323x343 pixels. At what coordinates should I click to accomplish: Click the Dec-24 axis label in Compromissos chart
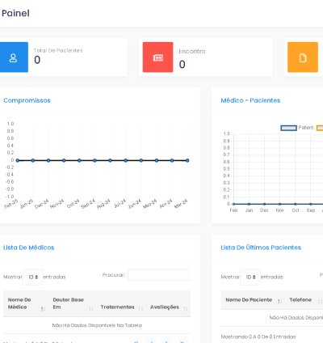[x=42, y=204]
